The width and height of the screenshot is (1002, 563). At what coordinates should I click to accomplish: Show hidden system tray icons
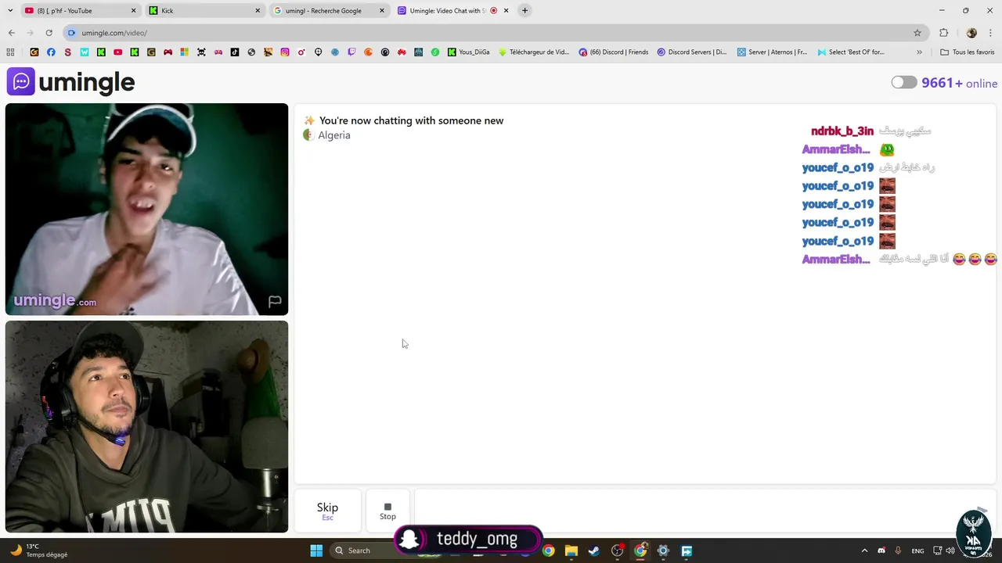coord(864,550)
